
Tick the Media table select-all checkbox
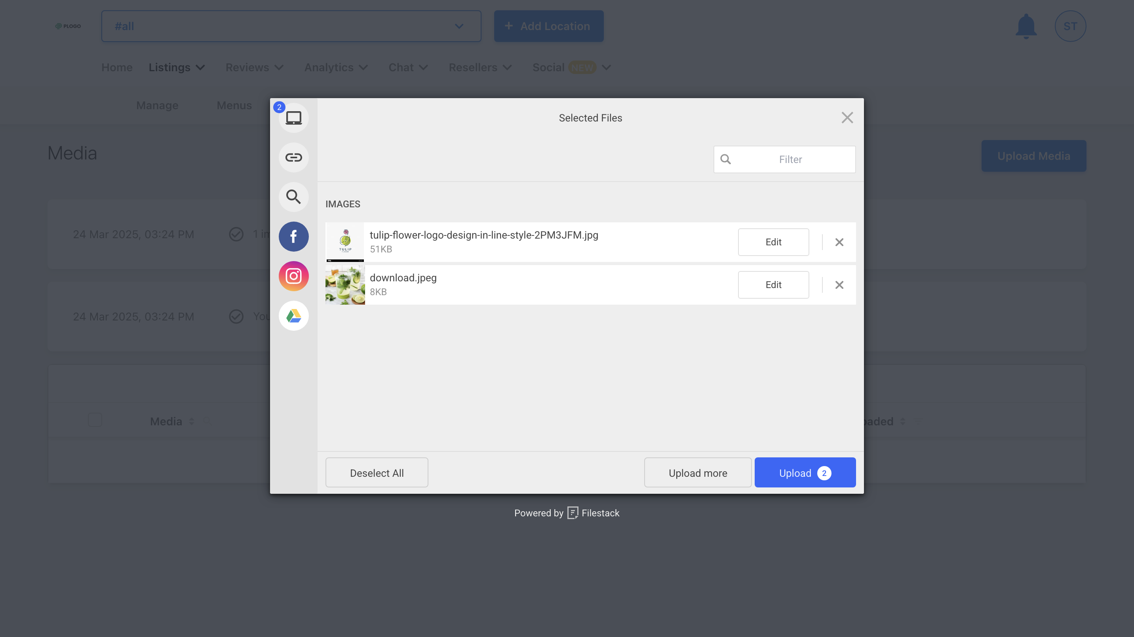click(x=95, y=420)
